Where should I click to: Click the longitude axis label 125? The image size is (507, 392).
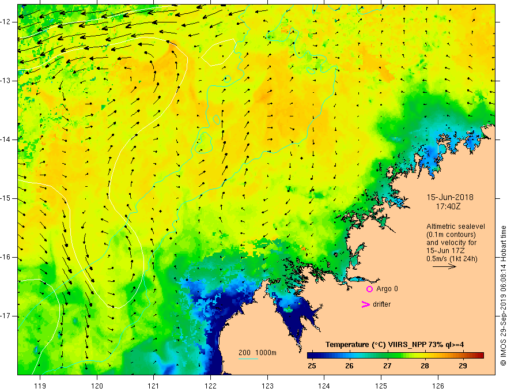coord(381,386)
